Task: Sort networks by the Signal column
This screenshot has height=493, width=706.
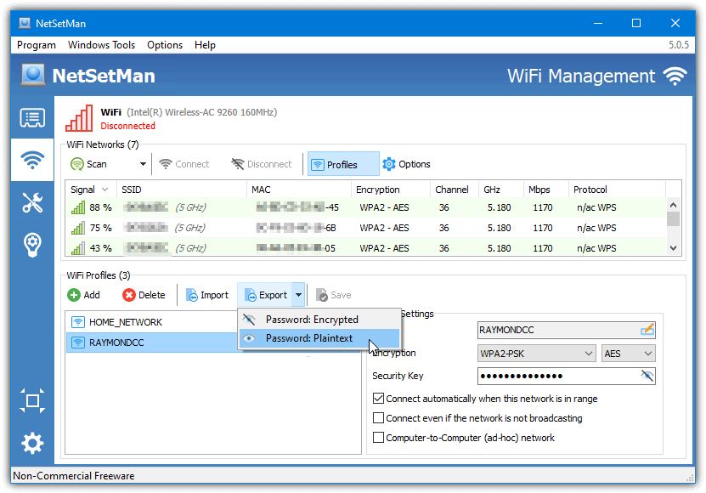Action: pos(91,190)
